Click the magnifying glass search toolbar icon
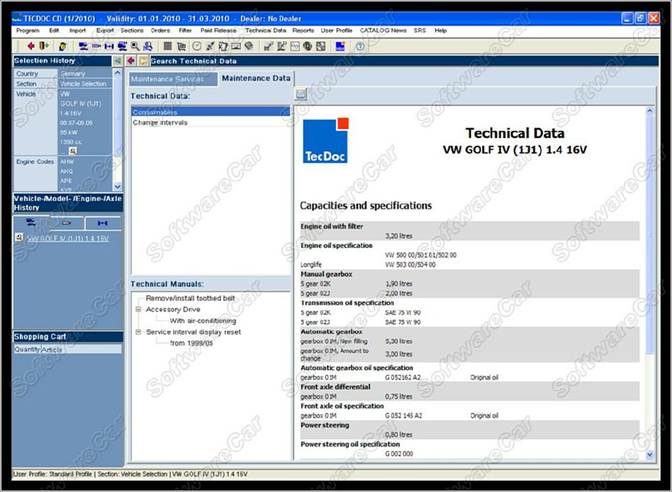Viewport: 672px width, 492px height. pos(135,46)
